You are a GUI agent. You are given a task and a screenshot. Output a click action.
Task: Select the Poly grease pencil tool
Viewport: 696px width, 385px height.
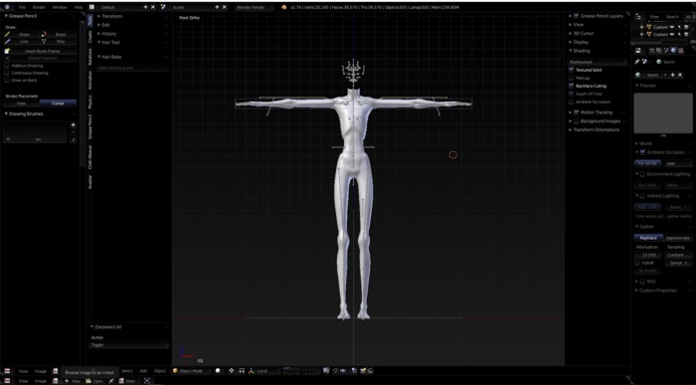pos(58,42)
